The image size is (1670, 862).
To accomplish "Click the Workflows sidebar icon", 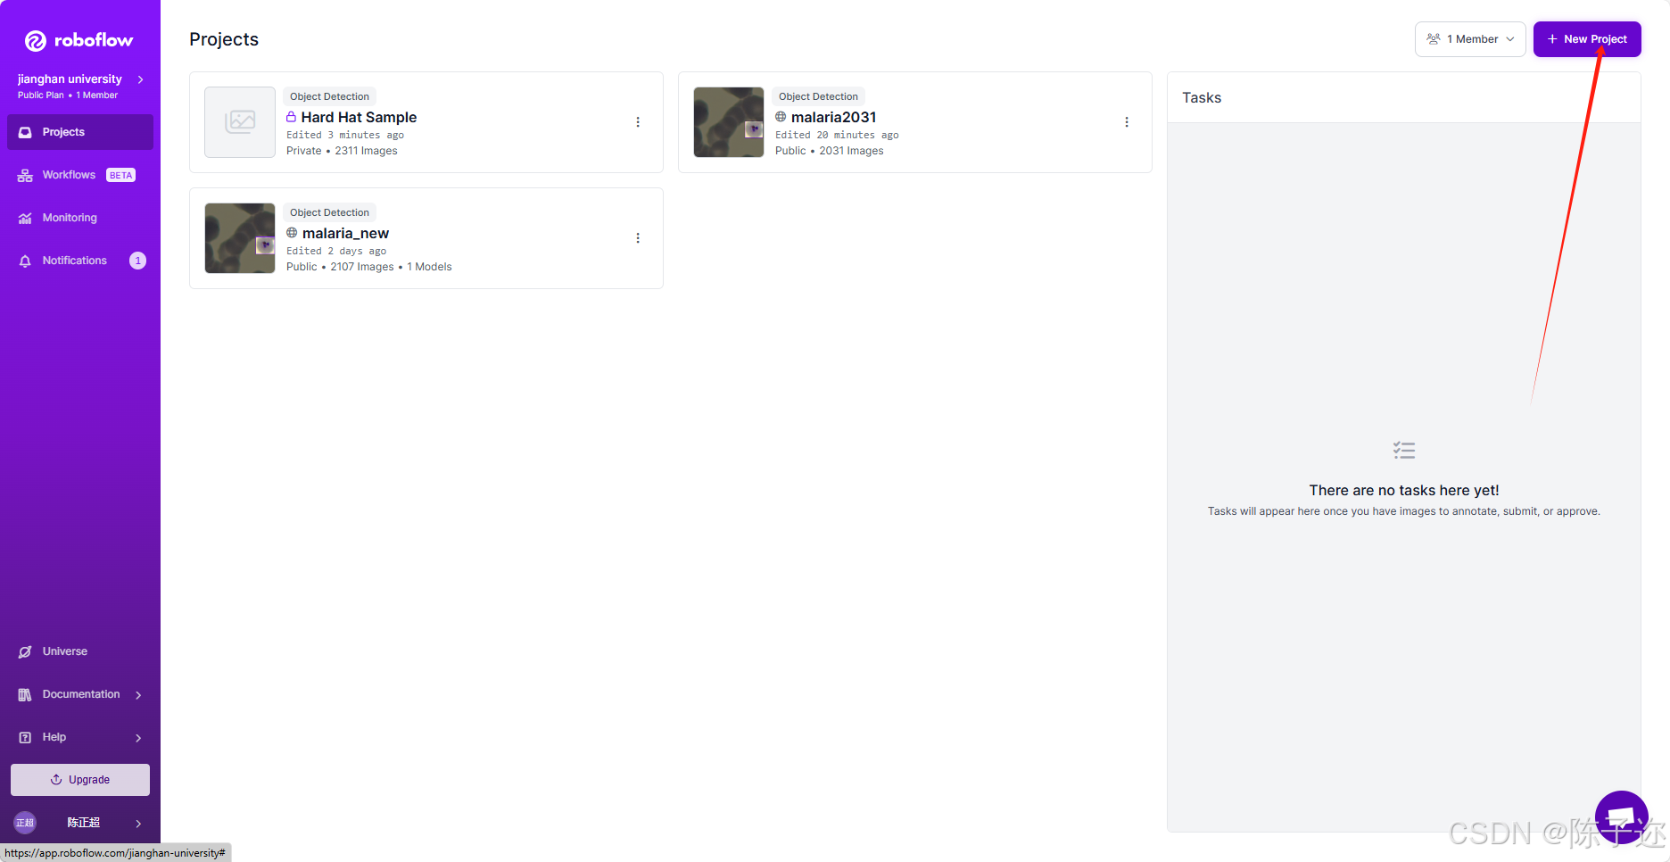I will click(25, 175).
